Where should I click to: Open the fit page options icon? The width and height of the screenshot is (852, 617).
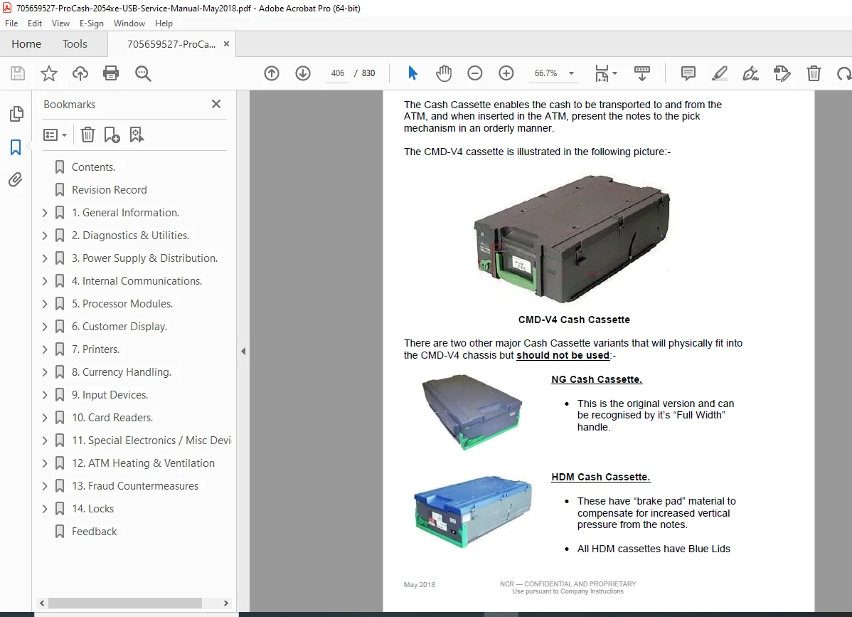(606, 73)
